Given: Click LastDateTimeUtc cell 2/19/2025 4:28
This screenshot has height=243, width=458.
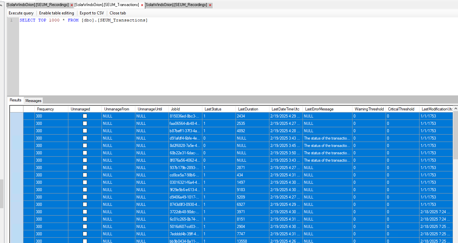Looking at the screenshot, I should coord(286,131).
